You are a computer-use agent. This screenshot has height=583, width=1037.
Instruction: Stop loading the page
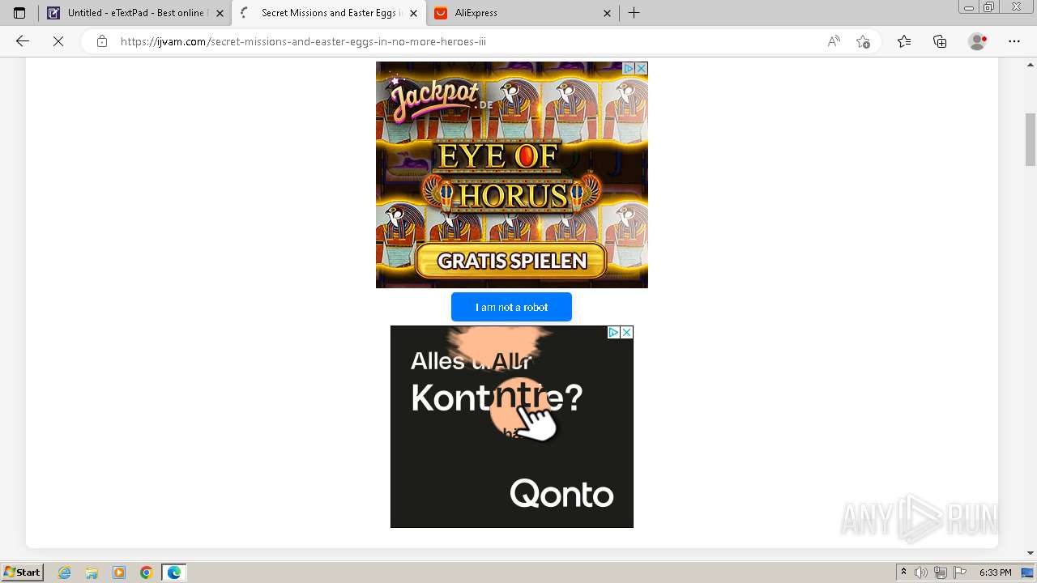(x=58, y=41)
